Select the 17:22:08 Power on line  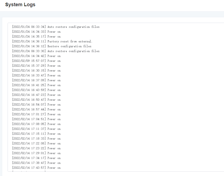[36, 143]
